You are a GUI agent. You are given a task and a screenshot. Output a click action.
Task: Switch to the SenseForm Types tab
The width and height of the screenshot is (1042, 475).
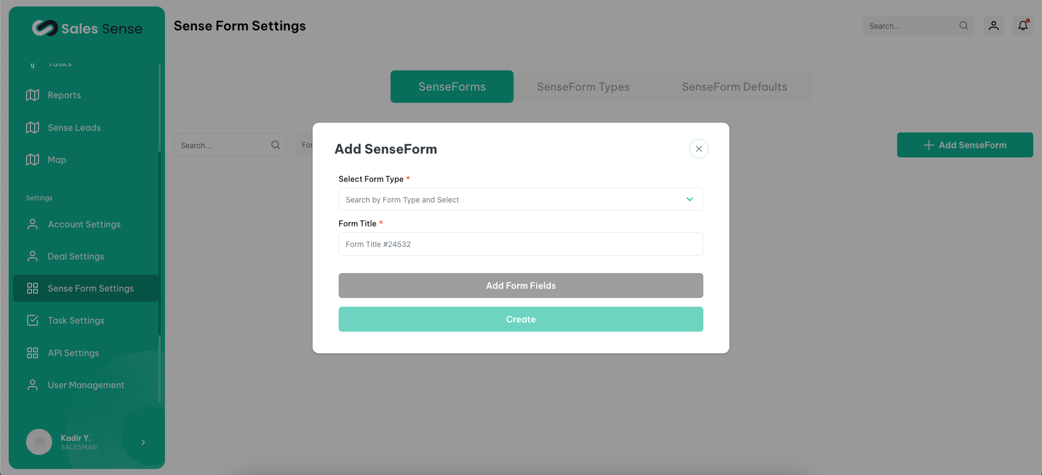(x=583, y=87)
